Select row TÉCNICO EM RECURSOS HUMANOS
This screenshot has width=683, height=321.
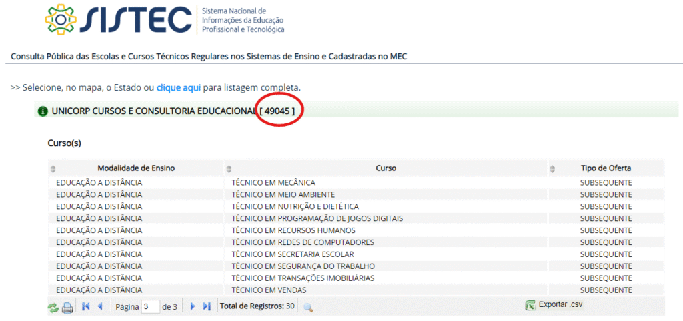tap(356, 230)
